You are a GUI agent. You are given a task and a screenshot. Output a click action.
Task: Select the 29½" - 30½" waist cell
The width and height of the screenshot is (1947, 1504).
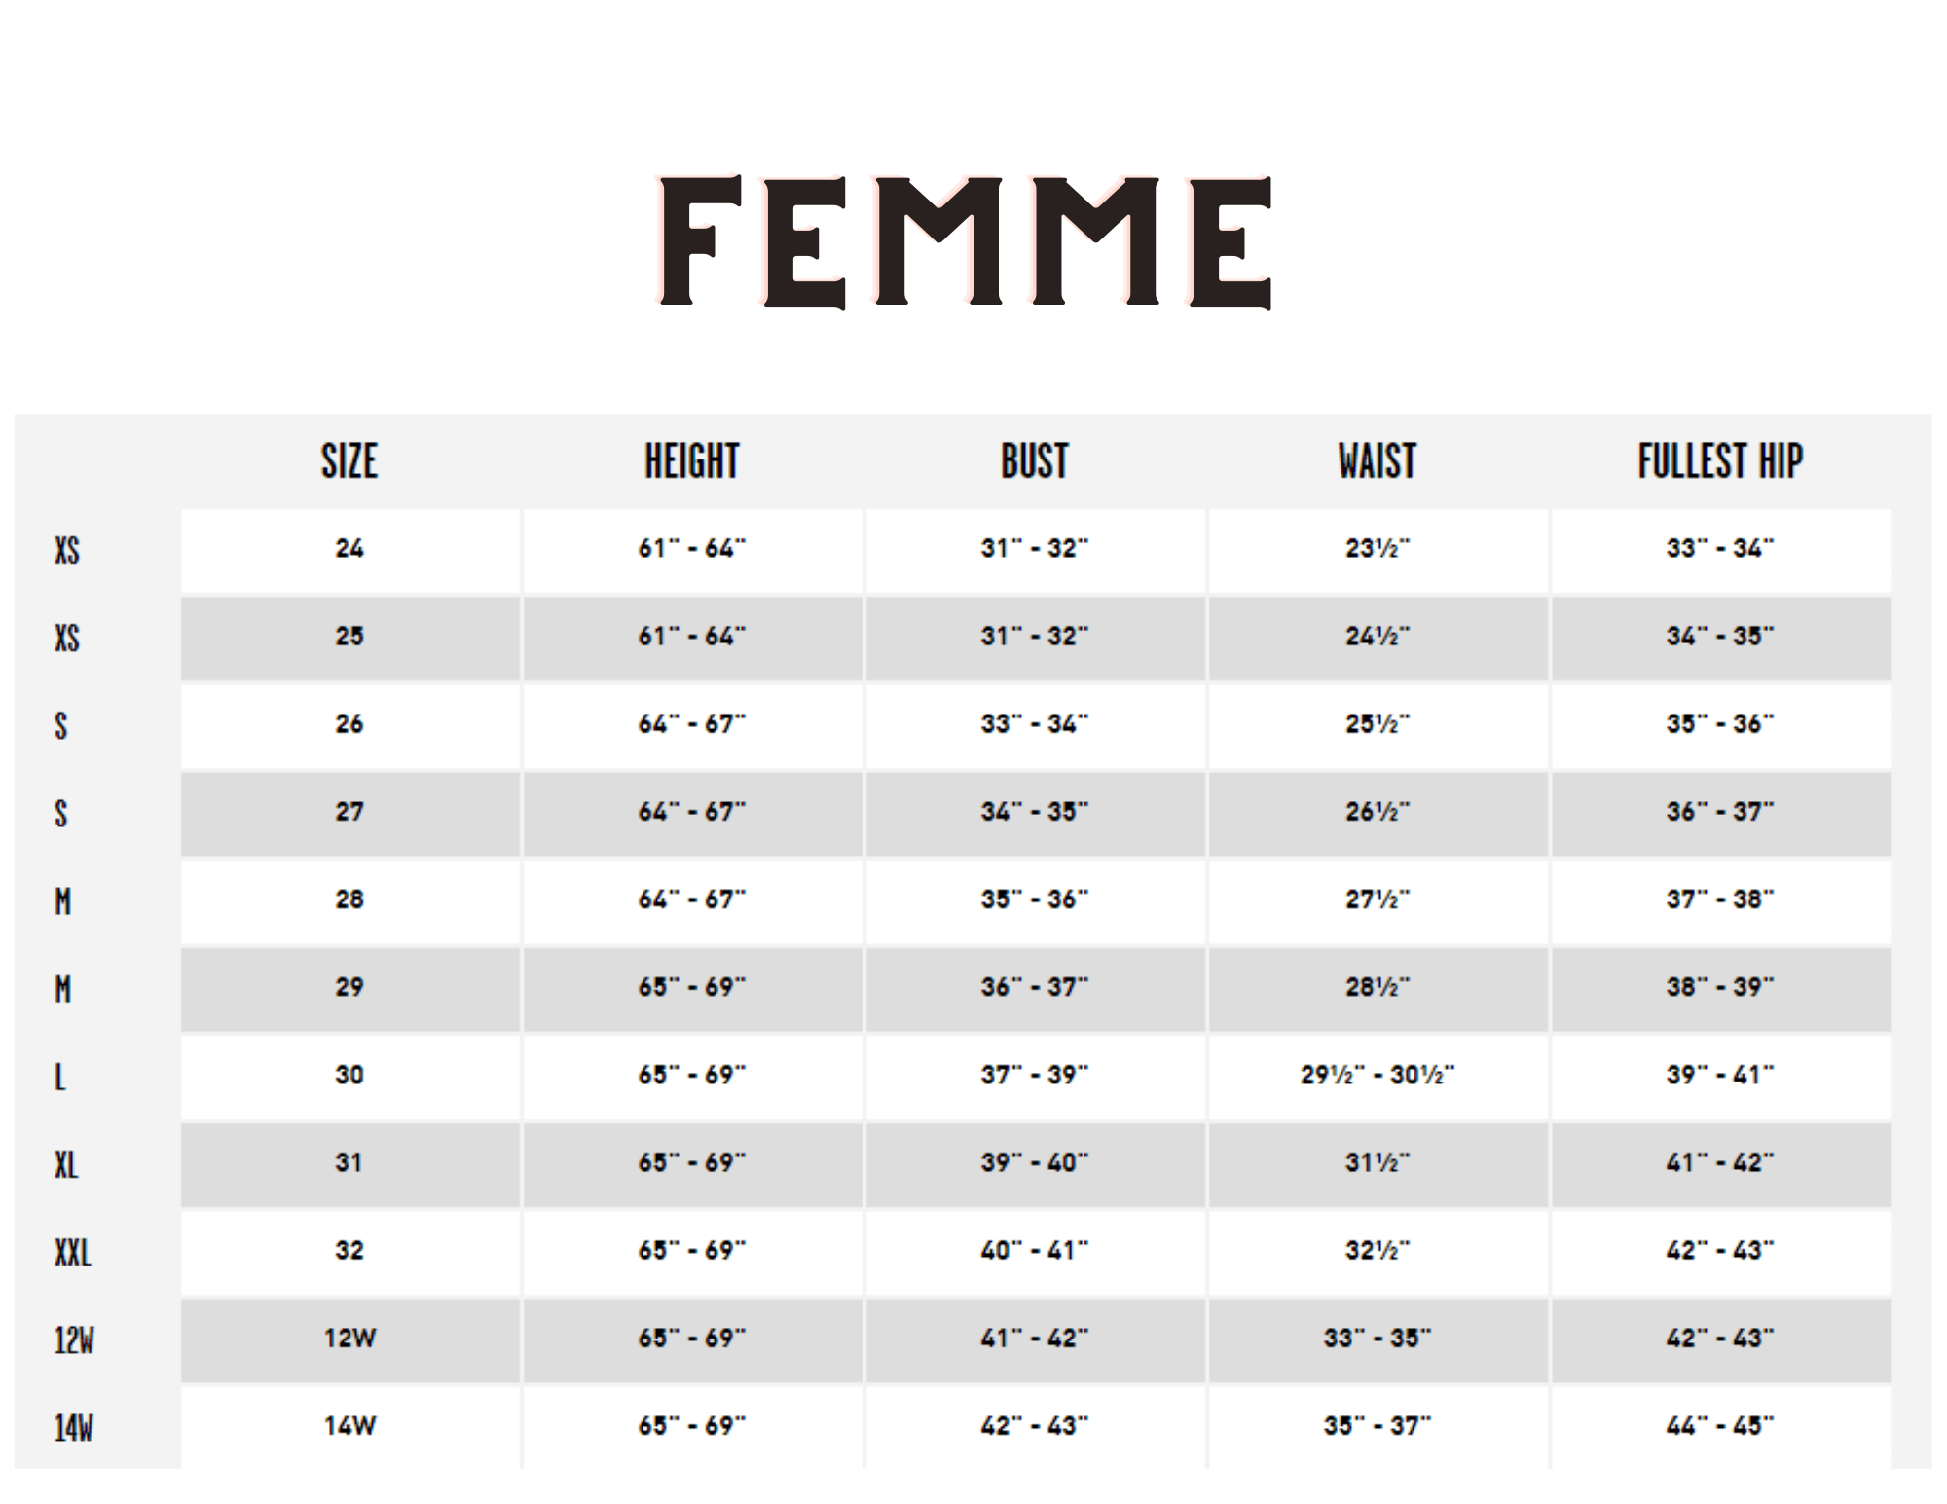1378,1076
